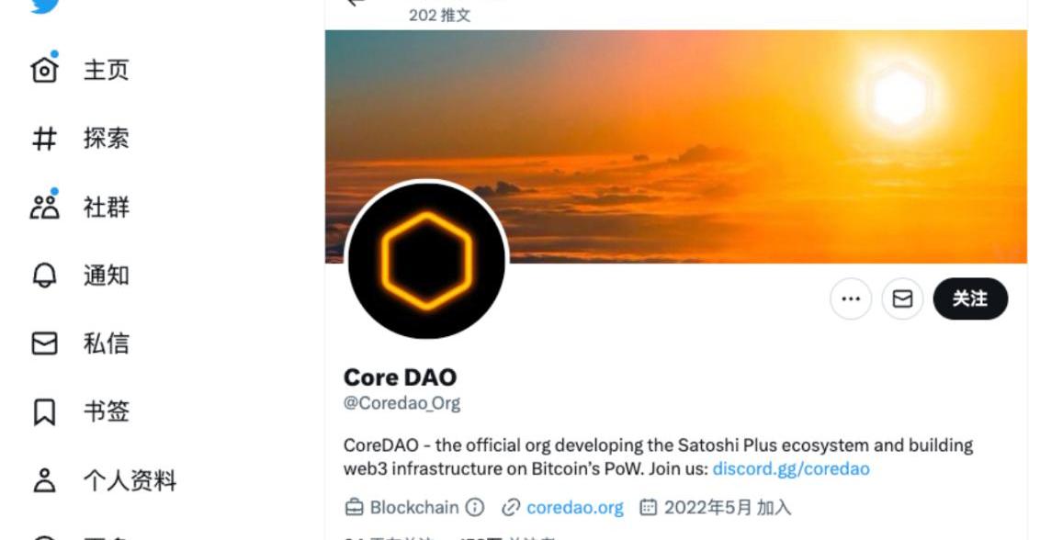1040x540 pixels.
Task: View the Core DAO profile avatar
Action: coord(427,260)
